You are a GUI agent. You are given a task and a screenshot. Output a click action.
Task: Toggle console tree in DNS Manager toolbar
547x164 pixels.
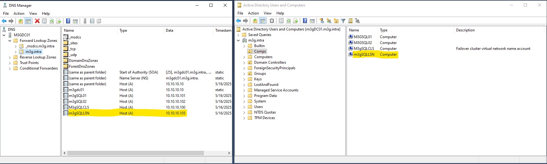tap(28, 21)
